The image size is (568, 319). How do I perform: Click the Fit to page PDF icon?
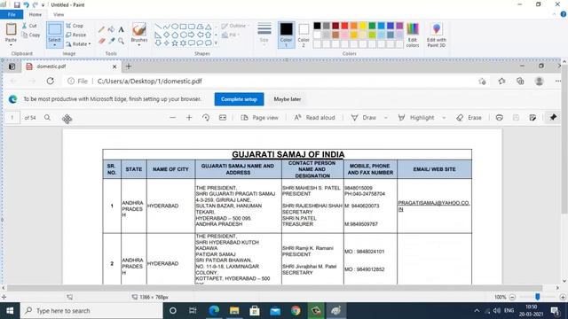pos(223,118)
